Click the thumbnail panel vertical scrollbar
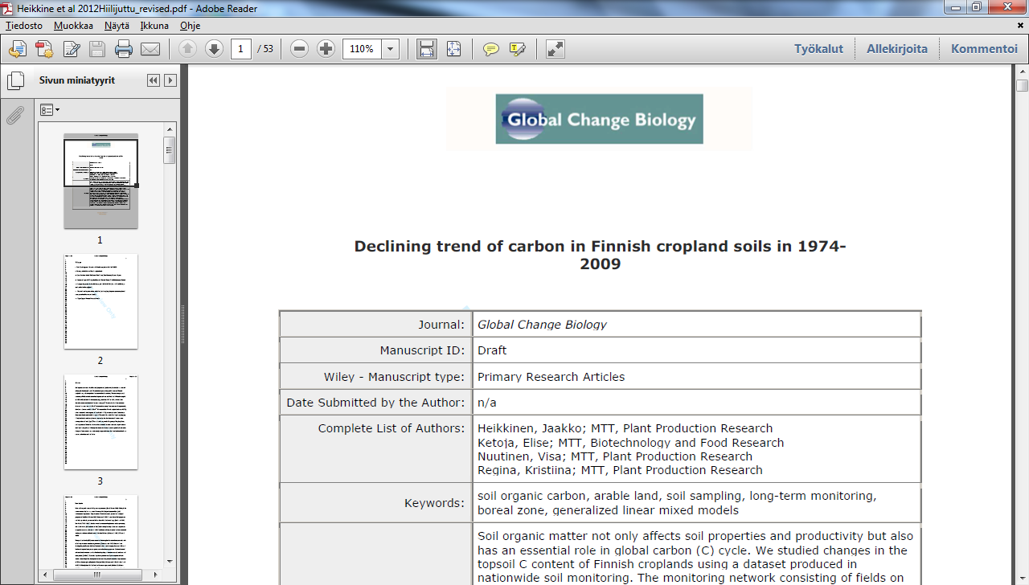Viewport: 1029px width, 585px height. click(x=169, y=150)
